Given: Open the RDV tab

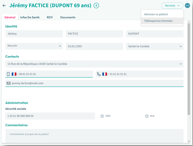Looking at the screenshot, I should (50, 17).
